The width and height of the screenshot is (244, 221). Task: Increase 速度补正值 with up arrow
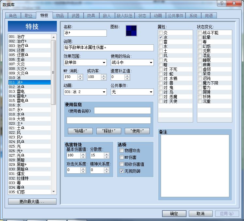127,76
